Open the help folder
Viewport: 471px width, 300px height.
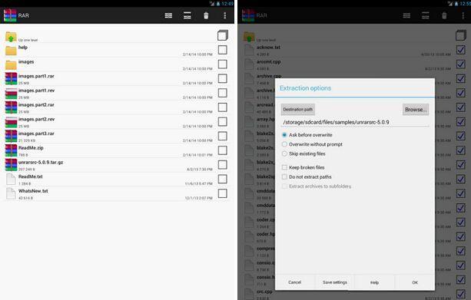coord(11,51)
